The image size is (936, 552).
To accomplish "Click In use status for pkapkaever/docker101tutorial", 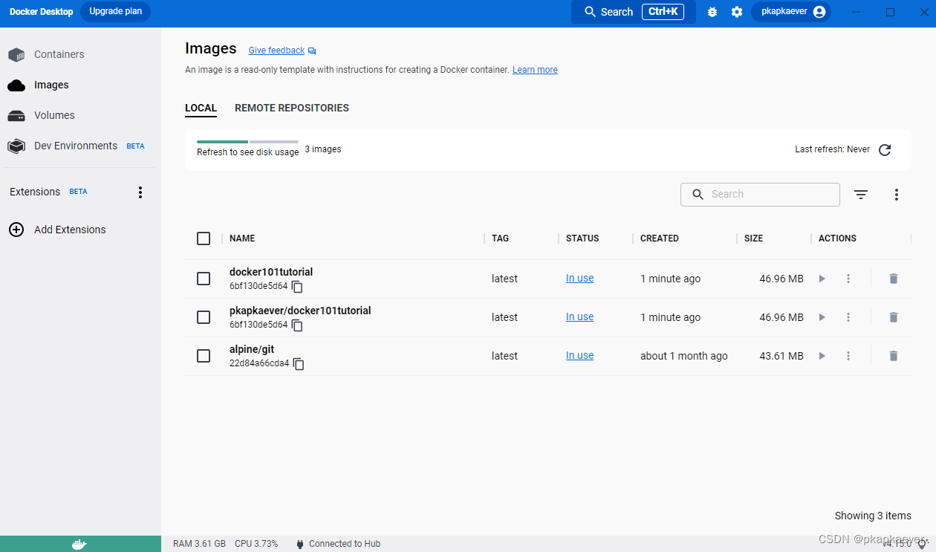I will click(x=579, y=317).
